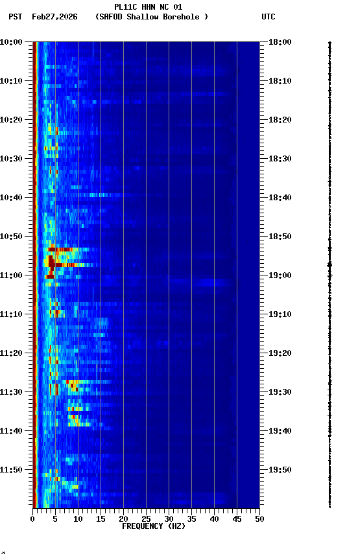
Task: Click the 11:10 PST time label
Action: [x=11, y=314]
